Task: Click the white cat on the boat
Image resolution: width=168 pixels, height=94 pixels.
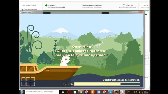Action: pyautogui.click(x=65, y=61)
